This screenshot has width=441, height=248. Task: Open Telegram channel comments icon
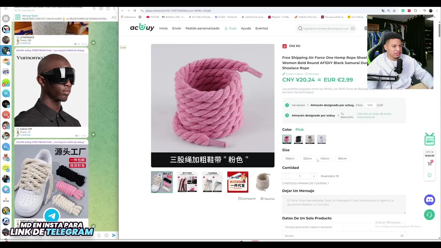pos(101,9)
